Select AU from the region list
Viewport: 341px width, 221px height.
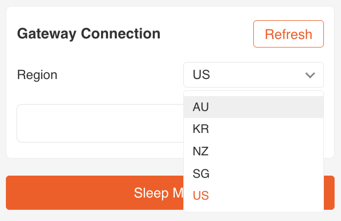pos(253,107)
